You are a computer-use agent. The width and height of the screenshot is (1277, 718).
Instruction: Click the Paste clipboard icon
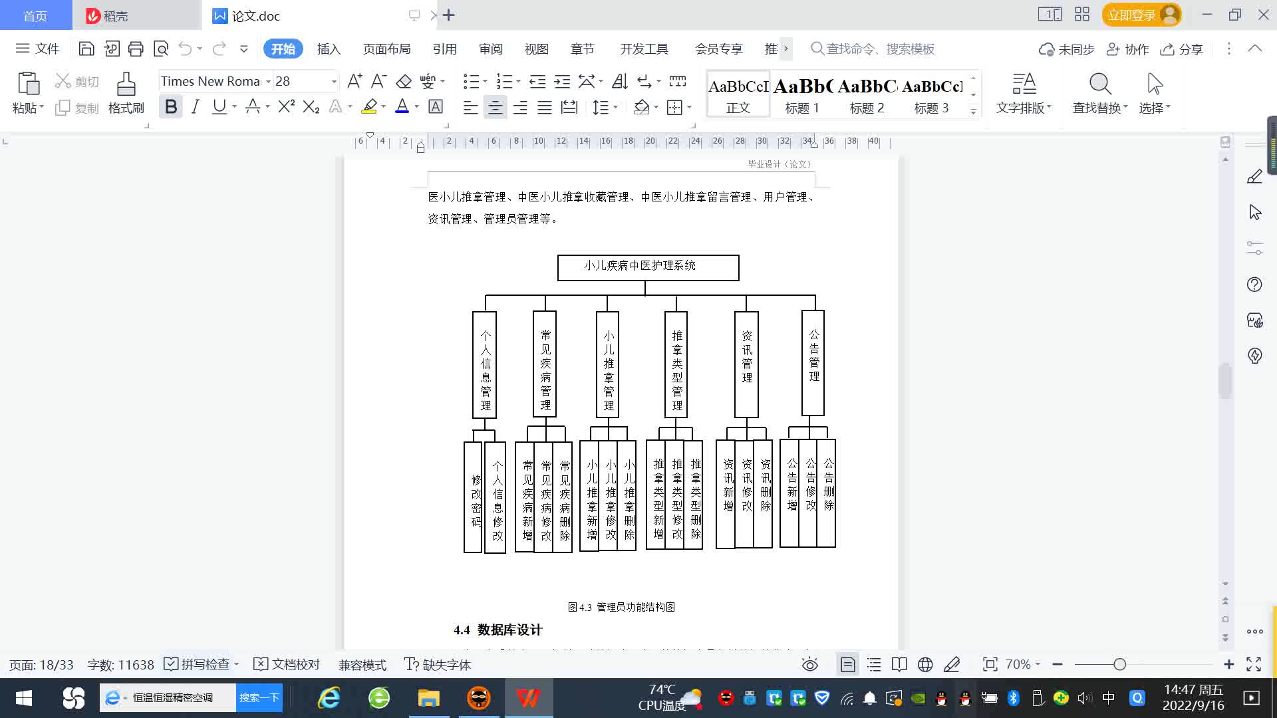tap(28, 84)
